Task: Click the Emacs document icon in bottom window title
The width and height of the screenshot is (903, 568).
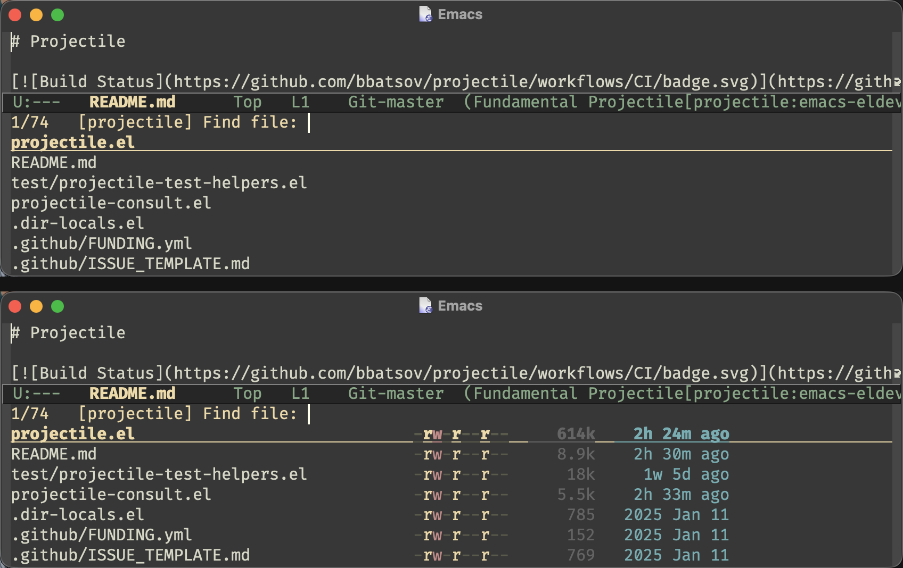Action: click(425, 306)
